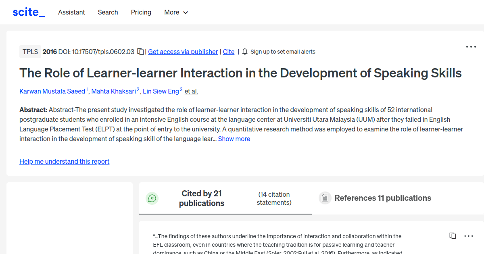484x254 pixels.
Task: Show more of the abstract text
Action: tap(234, 139)
